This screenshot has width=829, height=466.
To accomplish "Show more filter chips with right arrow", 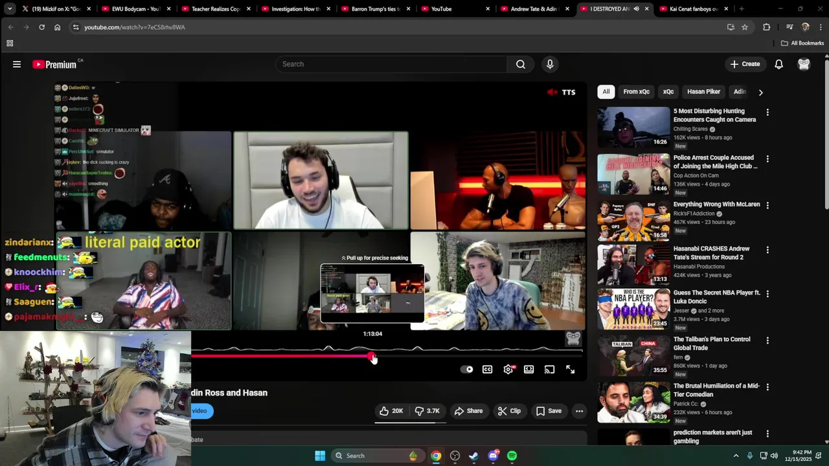I will pyautogui.click(x=761, y=92).
